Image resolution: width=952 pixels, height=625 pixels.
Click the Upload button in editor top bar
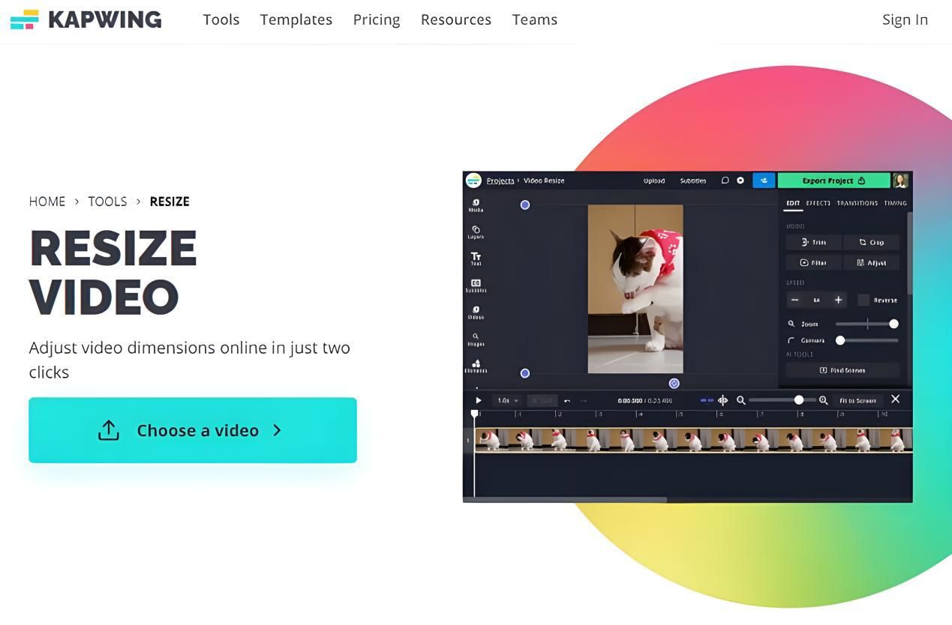click(x=654, y=181)
